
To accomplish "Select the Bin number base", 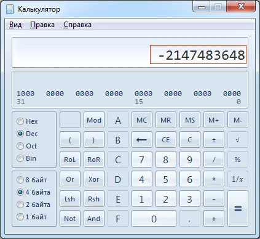I will coord(26,158).
